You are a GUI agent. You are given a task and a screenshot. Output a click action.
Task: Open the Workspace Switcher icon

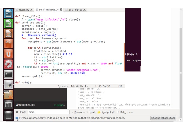8,105
